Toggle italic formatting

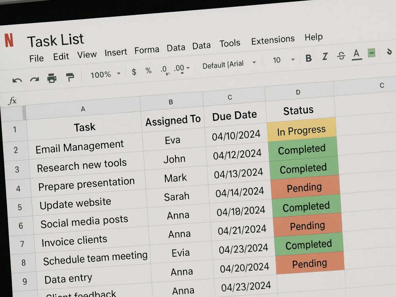325,56
